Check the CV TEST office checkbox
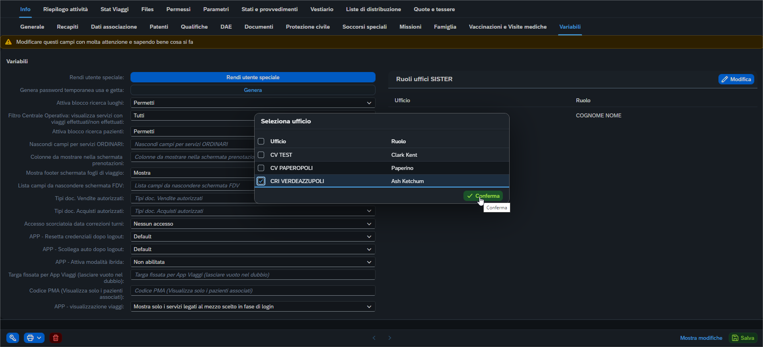 pos(261,155)
